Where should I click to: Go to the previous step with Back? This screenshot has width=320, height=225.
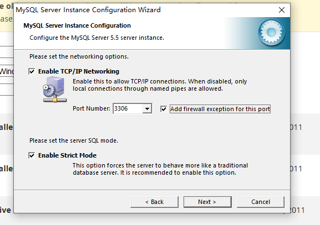pos(154,202)
